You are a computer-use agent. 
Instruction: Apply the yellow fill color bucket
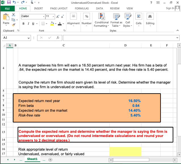click(x=52, y=24)
